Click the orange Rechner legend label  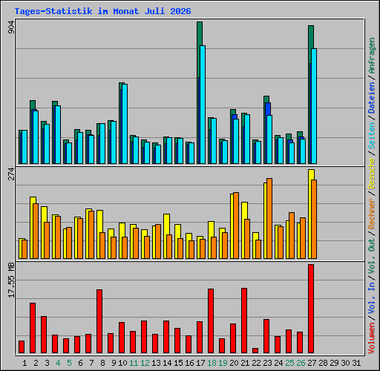coord(372,214)
